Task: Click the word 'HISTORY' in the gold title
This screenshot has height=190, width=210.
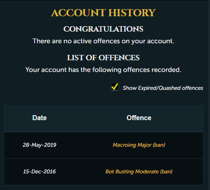Action: [132, 13]
